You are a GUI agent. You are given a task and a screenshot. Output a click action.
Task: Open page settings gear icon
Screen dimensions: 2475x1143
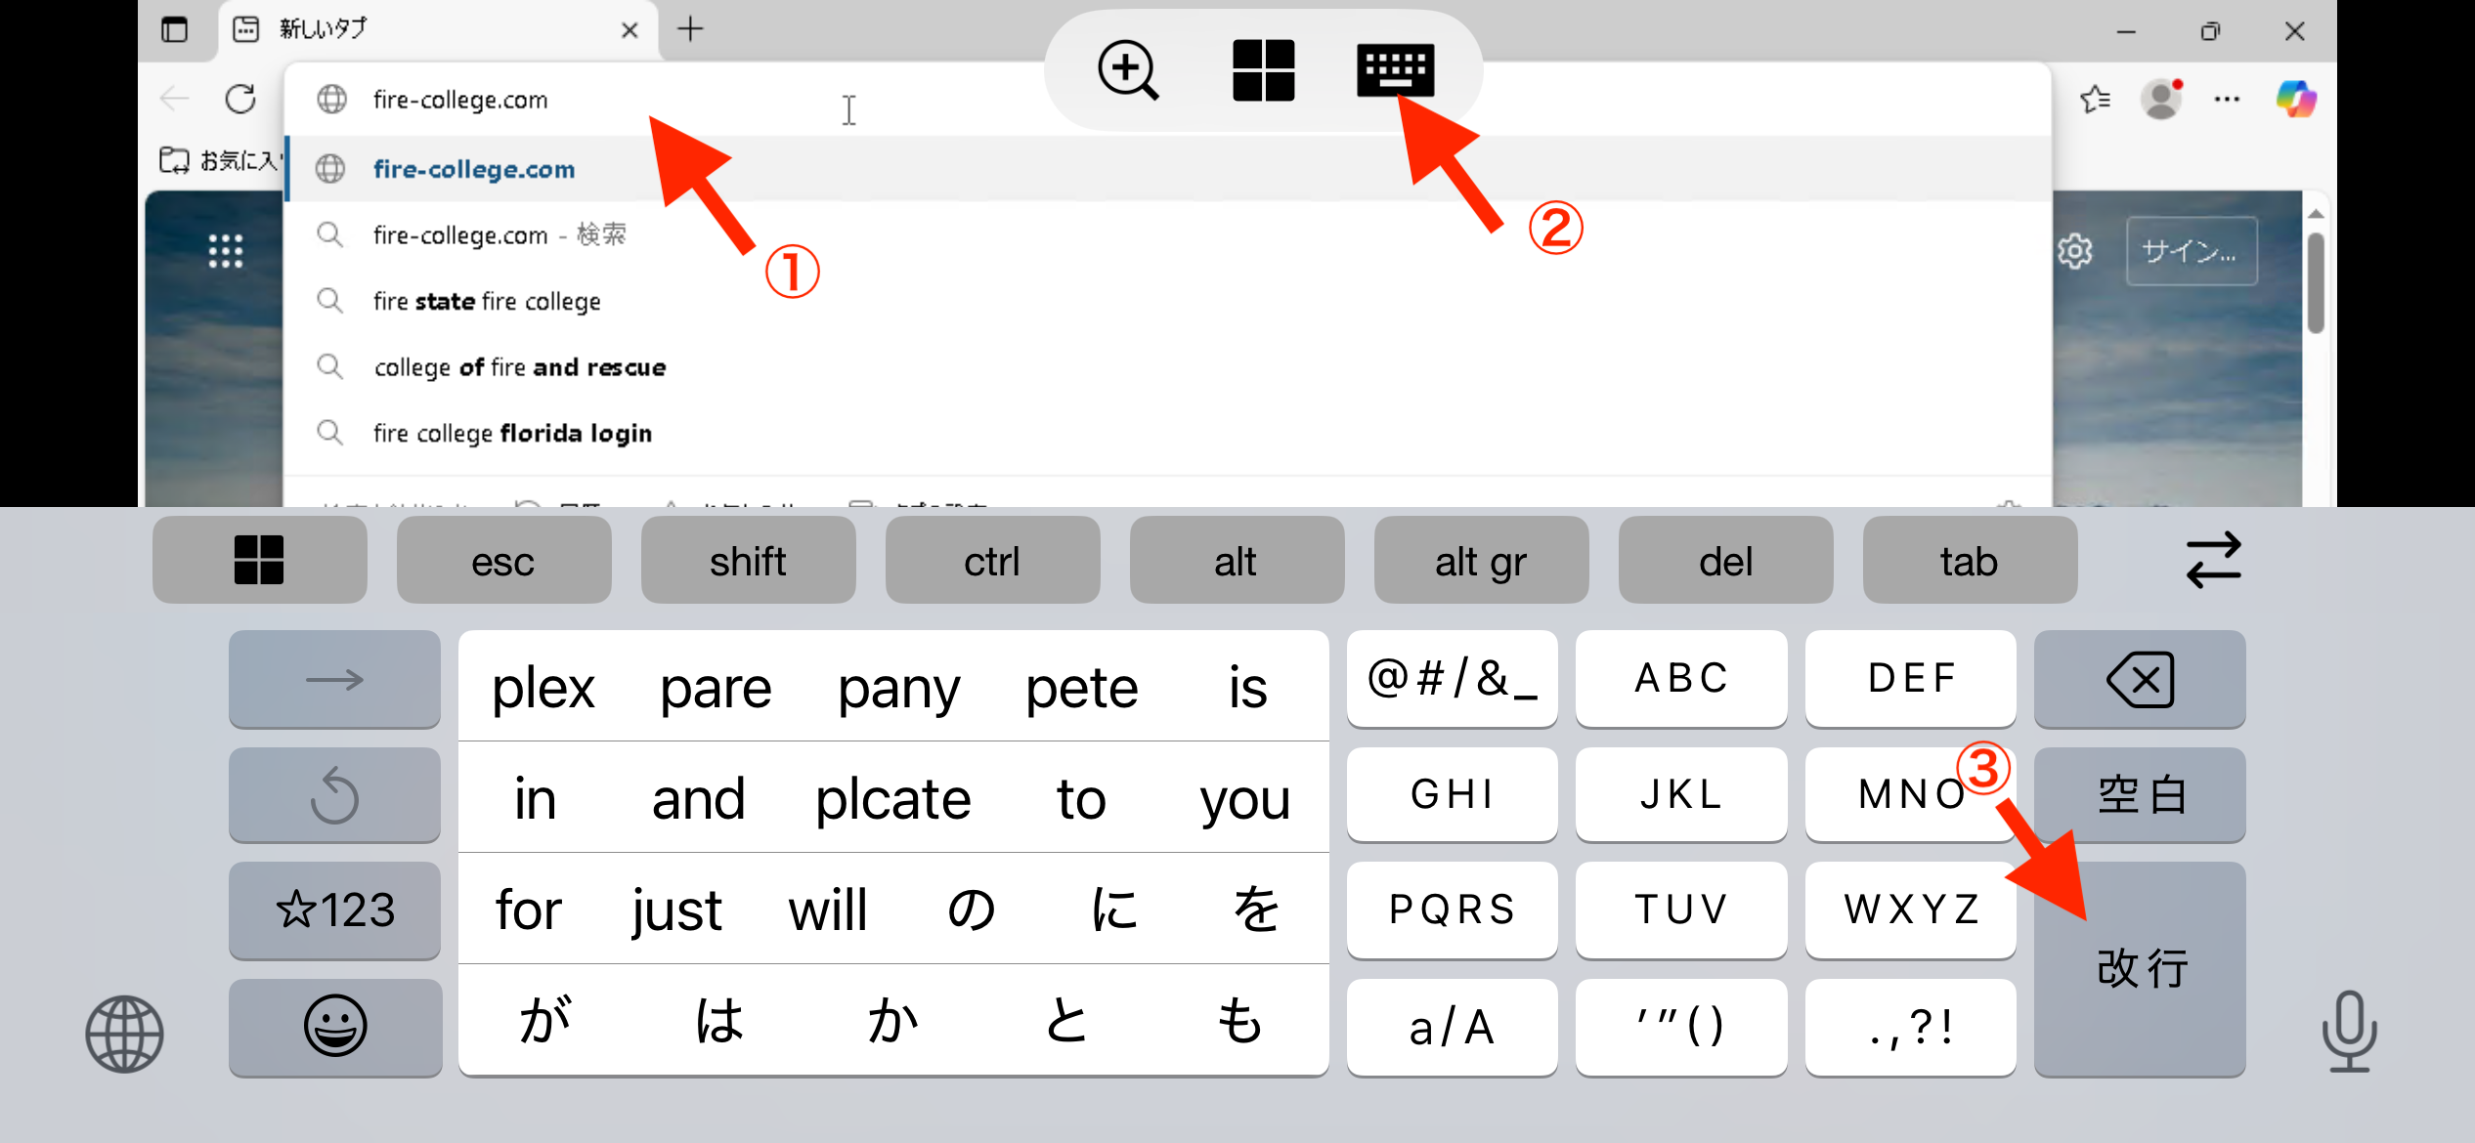click(2074, 251)
